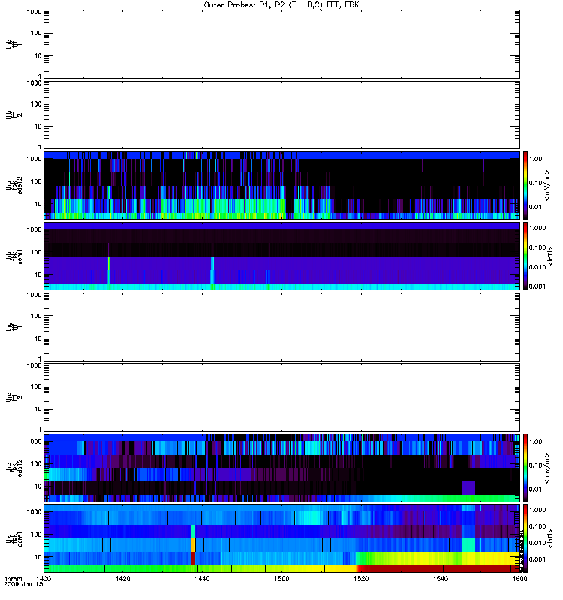The height and width of the screenshot is (600, 563).
Task: Click the color bar beside the thb scm1 panel
Action: (525, 256)
